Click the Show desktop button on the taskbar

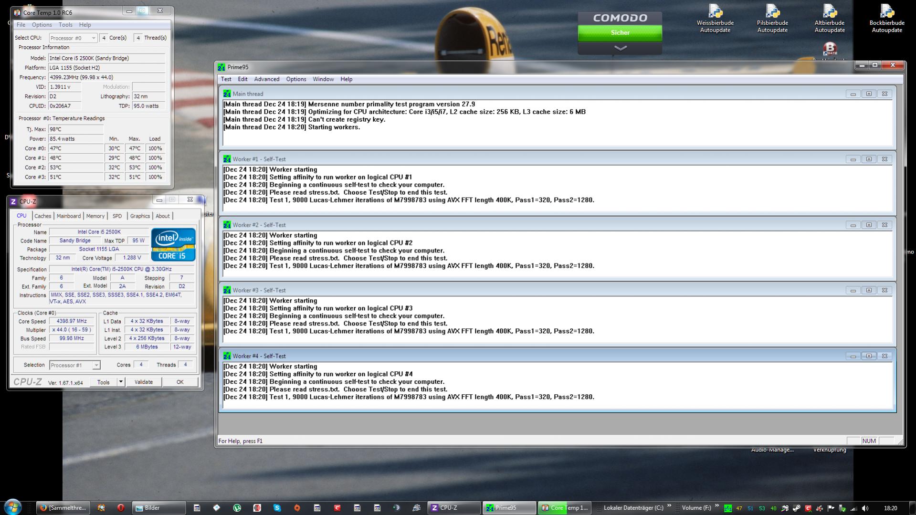(x=912, y=508)
